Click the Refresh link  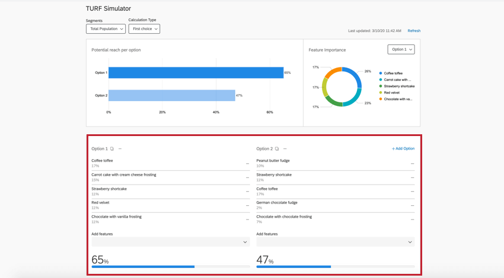coord(414,31)
